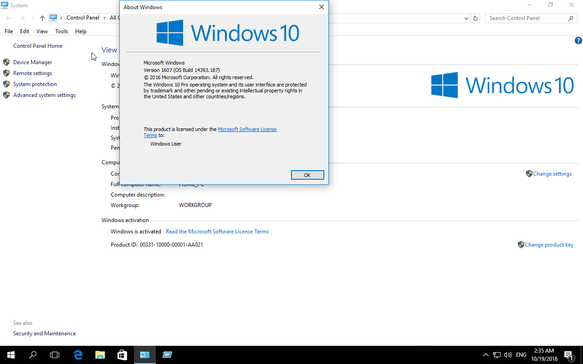Show hidden icons with the tray chevron
This screenshot has height=364, width=583.
(486, 355)
